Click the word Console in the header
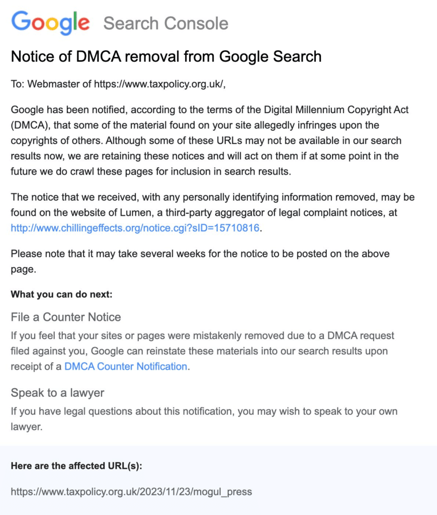Image resolution: width=437 pixels, height=515 pixels. (196, 23)
